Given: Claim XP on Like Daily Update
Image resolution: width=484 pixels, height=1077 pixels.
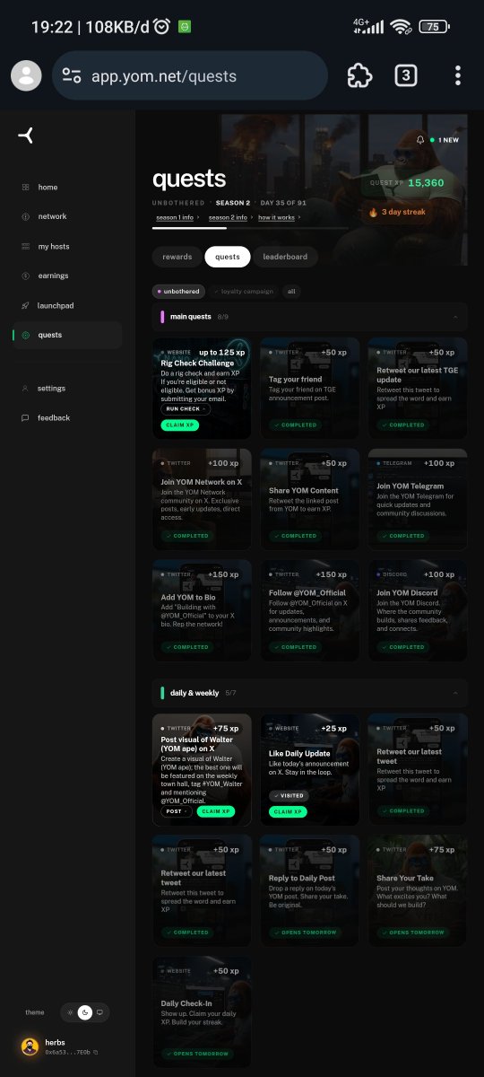Looking at the screenshot, I should click(288, 811).
